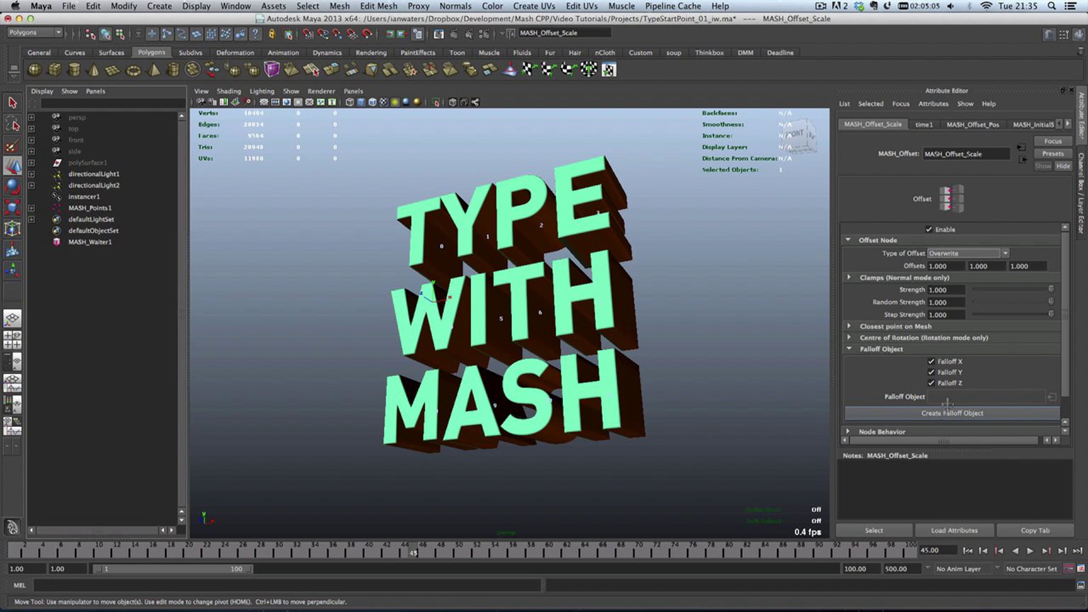Jump to start of playback range

(967, 551)
